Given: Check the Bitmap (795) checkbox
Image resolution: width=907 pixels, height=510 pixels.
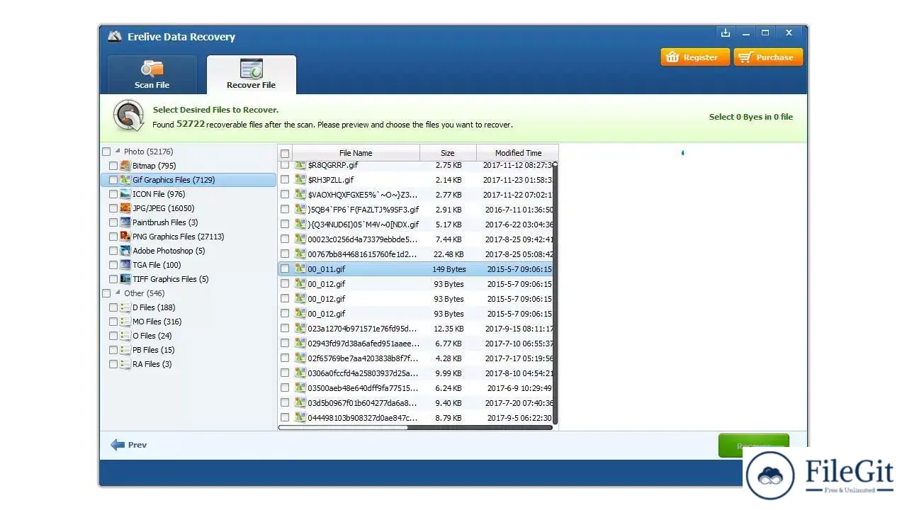Looking at the screenshot, I should click(113, 166).
